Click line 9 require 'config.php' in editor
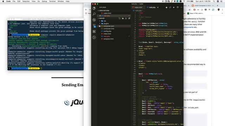The height and width of the screenshot is (126, 225). [x=147, y=30]
